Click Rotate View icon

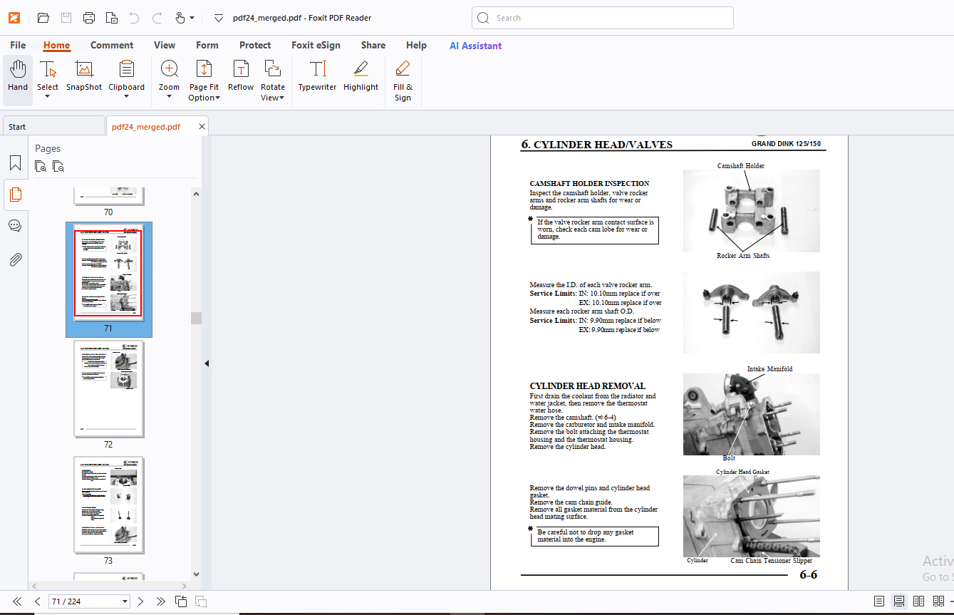pos(272,69)
